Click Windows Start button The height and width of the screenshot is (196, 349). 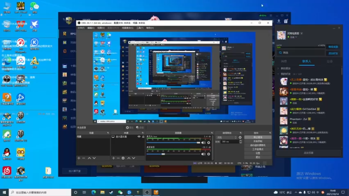pos(4,192)
